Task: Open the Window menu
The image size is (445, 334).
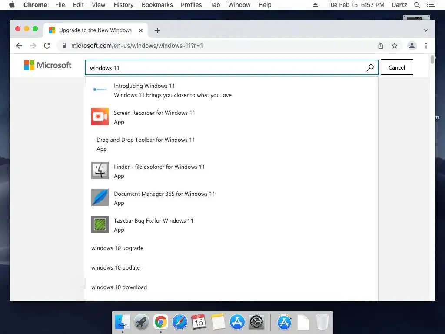Action: click(239, 5)
